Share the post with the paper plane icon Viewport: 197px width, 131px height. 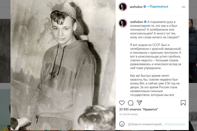(139, 103)
